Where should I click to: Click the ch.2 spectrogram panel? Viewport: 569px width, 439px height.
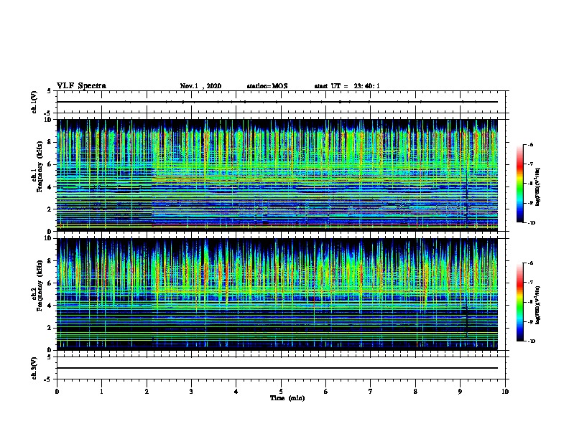coord(277,294)
